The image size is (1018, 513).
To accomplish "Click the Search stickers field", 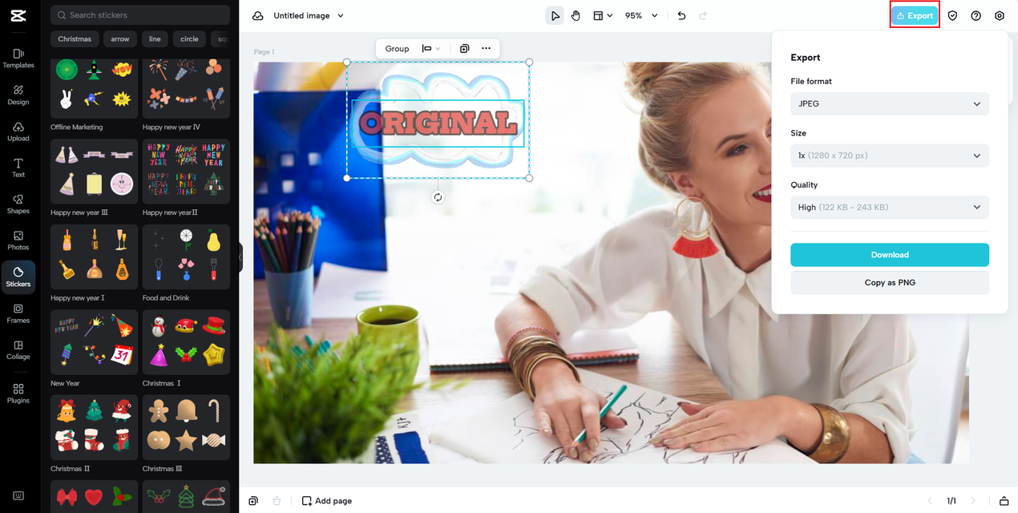I will [x=139, y=15].
